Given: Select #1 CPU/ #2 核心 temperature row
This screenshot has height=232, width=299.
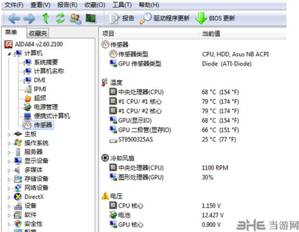Looking at the screenshot, I should [193, 111].
